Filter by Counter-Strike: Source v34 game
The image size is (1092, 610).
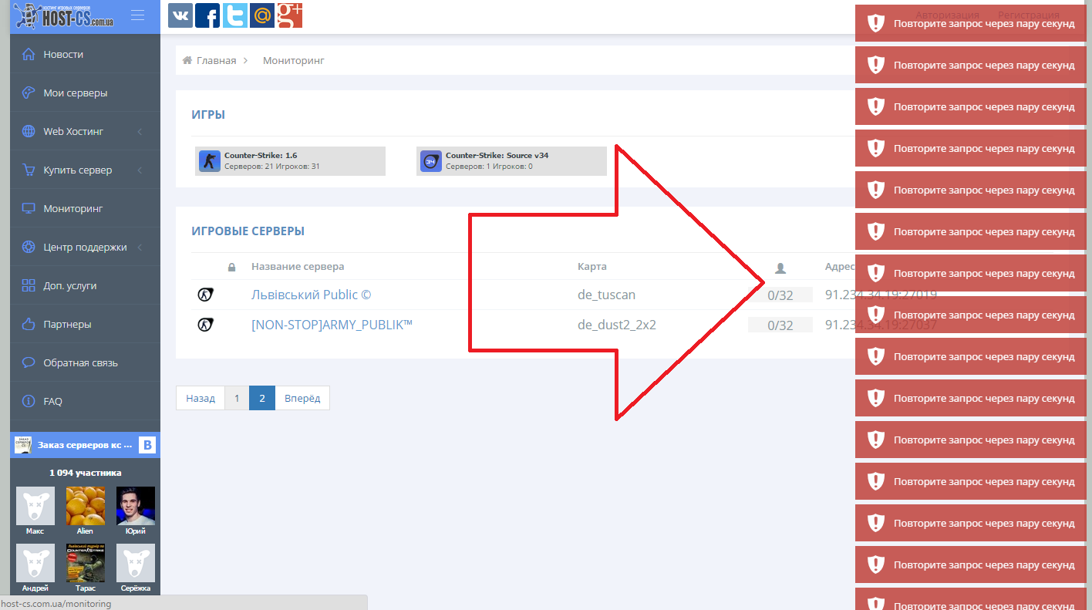(x=511, y=161)
